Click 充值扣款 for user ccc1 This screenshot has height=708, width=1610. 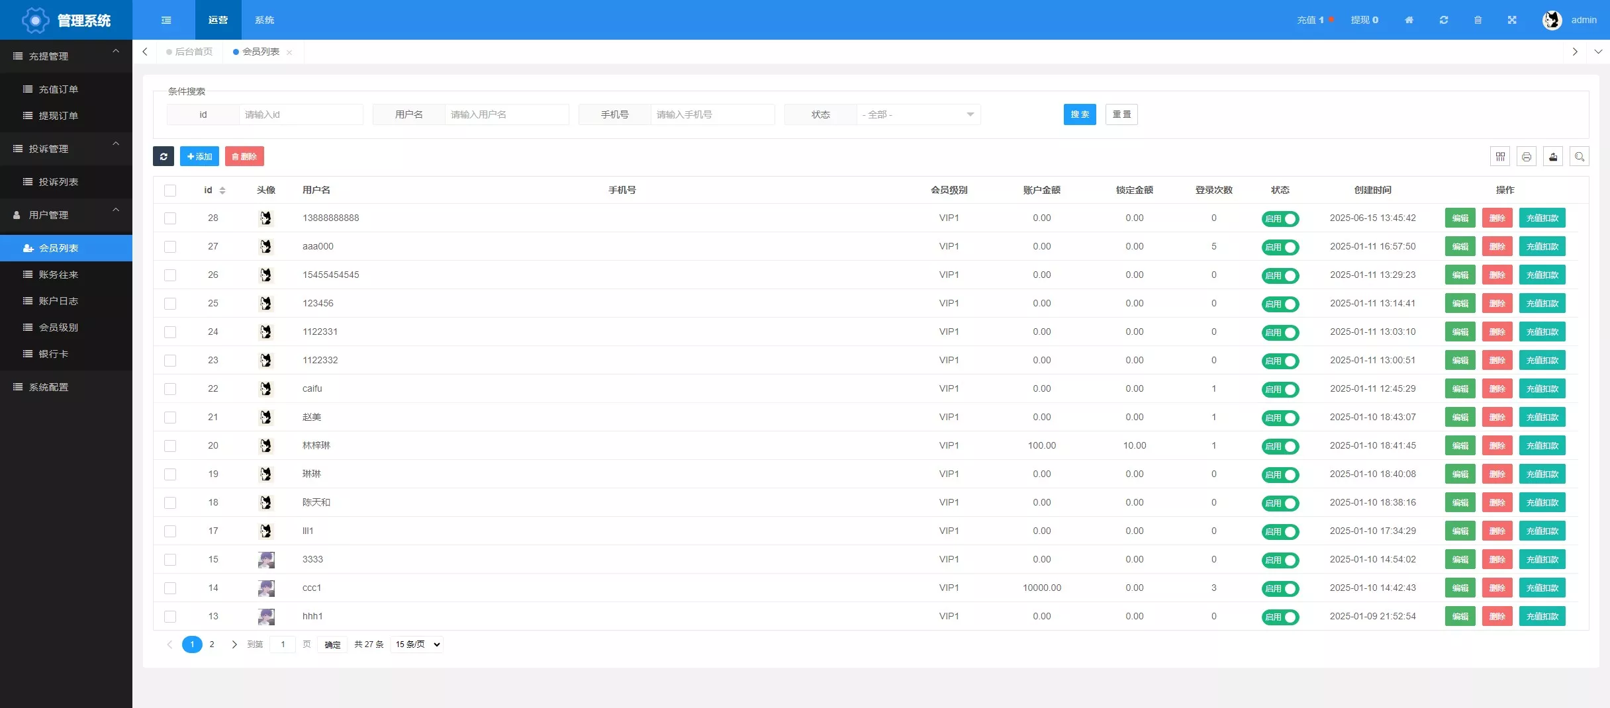[x=1542, y=588]
